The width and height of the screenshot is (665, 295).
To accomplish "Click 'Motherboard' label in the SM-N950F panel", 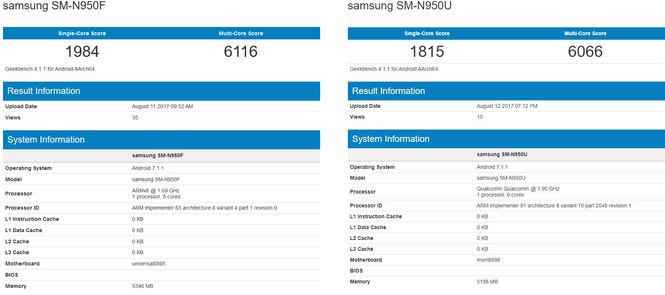I will coord(22,264).
